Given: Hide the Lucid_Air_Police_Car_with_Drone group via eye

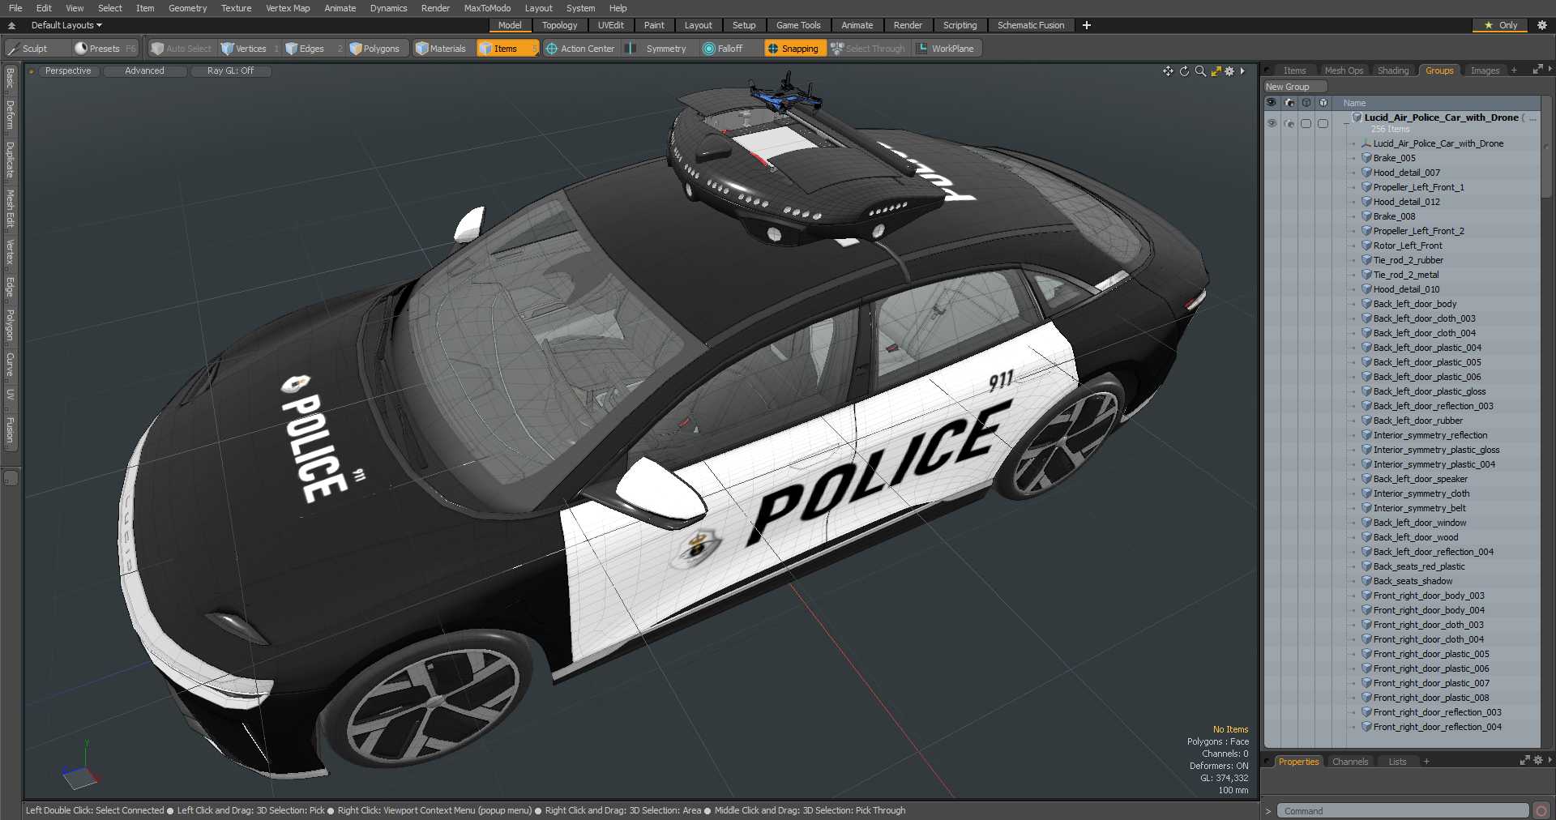Looking at the screenshot, I should (1272, 123).
